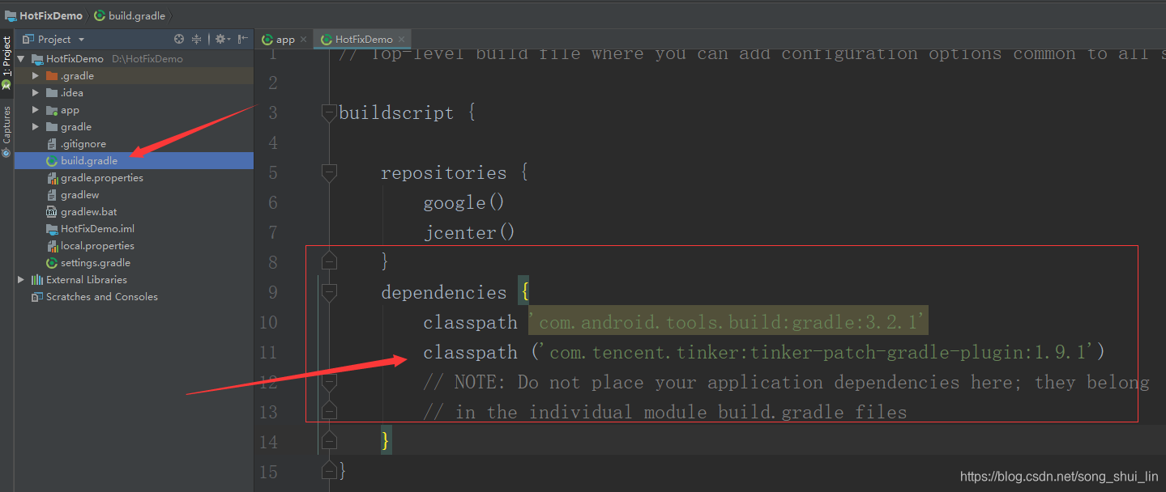Viewport: 1166px width, 492px height.
Task: Toggle the 1: Project side tool tab
Action: (6, 61)
